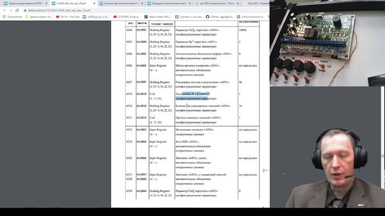The image size is (385, 216).
Task: Click register number 8324
Action: [x=129, y=142]
